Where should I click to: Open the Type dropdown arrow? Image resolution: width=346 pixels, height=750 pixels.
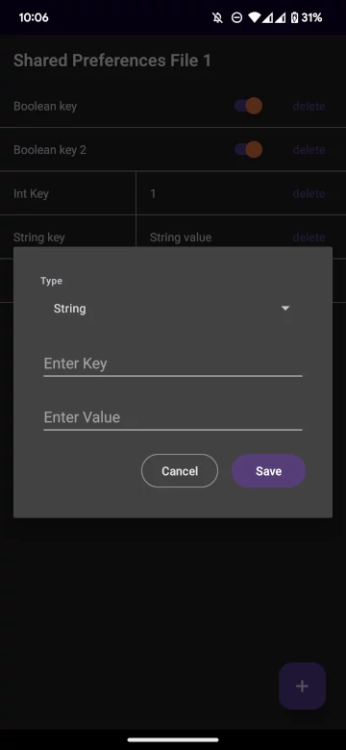pyautogui.click(x=285, y=309)
